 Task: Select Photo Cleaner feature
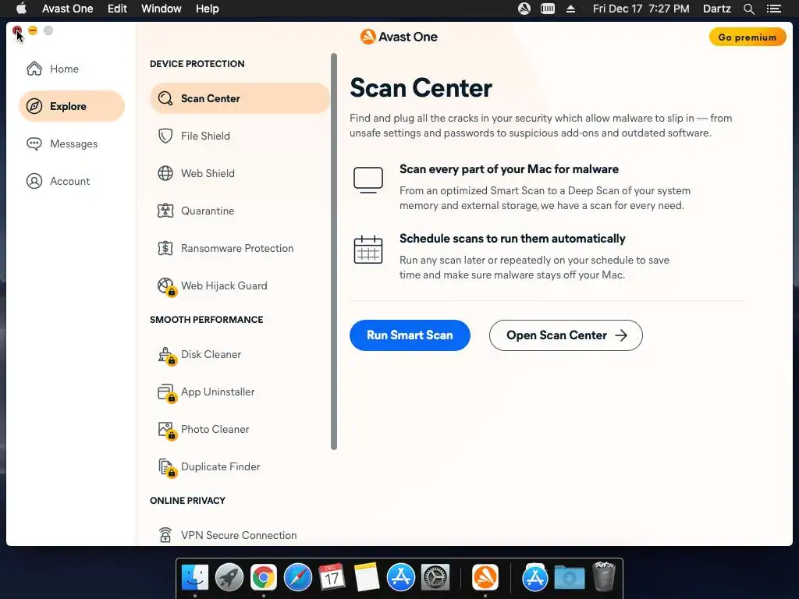point(240,430)
